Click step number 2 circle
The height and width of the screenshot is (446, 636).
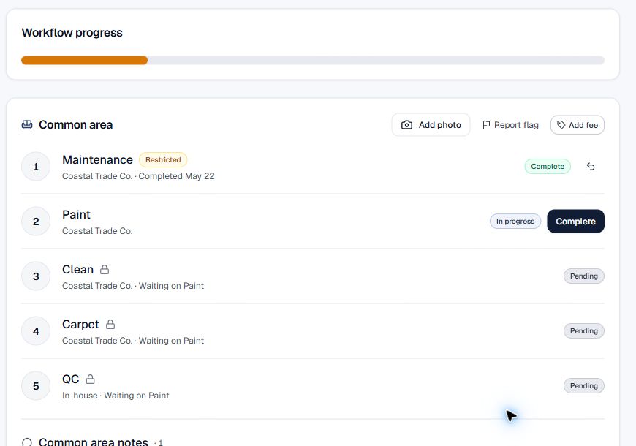(36, 222)
